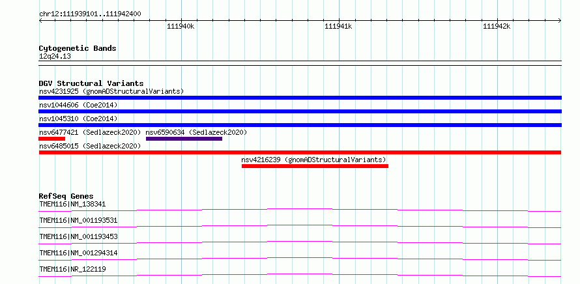The image size is (580, 284).
Task: Select the long red bar for nsv6485015
Action: 300,152
